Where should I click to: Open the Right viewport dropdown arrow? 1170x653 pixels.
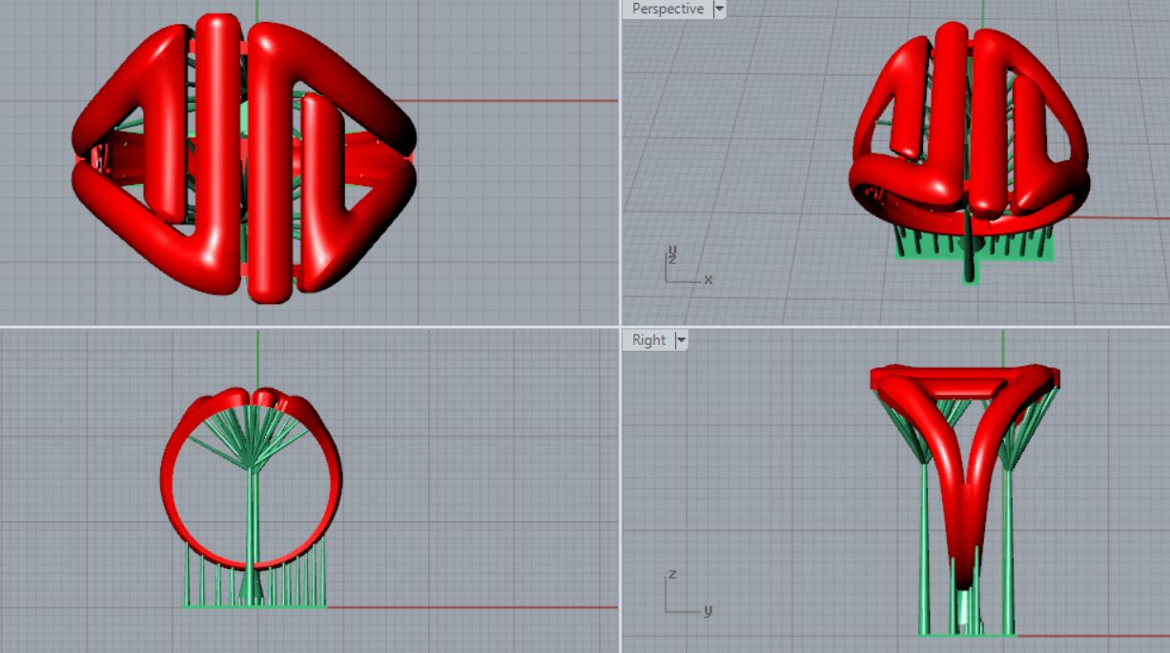681,340
